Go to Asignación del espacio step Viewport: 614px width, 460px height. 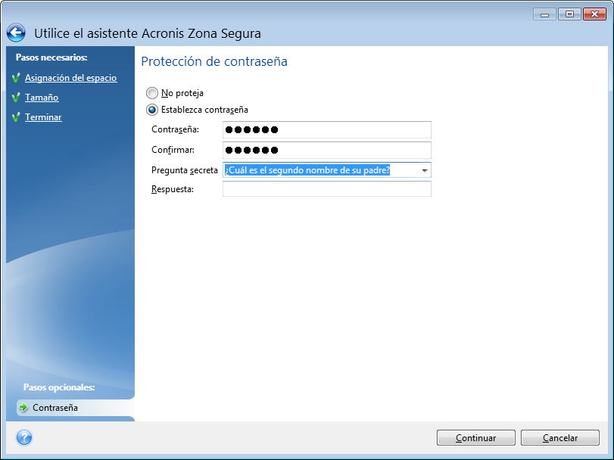tap(71, 78)
